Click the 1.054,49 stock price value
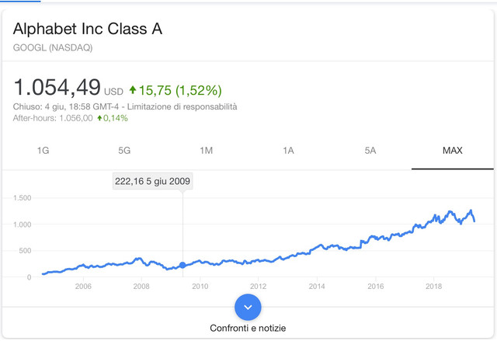This screenshot has width=497, height=341. point(57,87)
